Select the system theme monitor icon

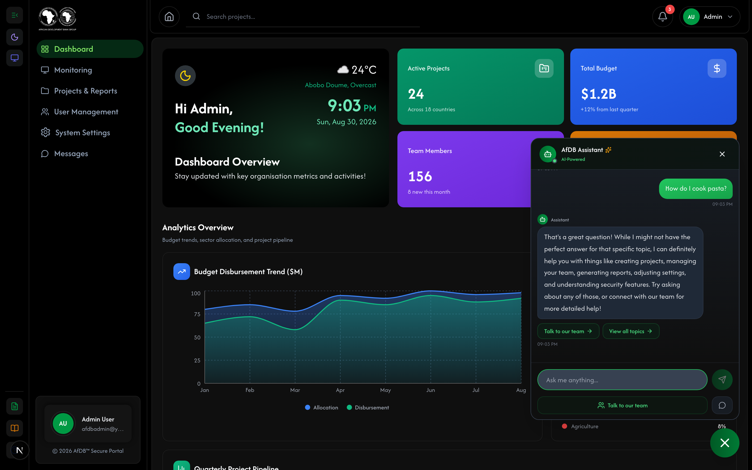click(15, 58)
